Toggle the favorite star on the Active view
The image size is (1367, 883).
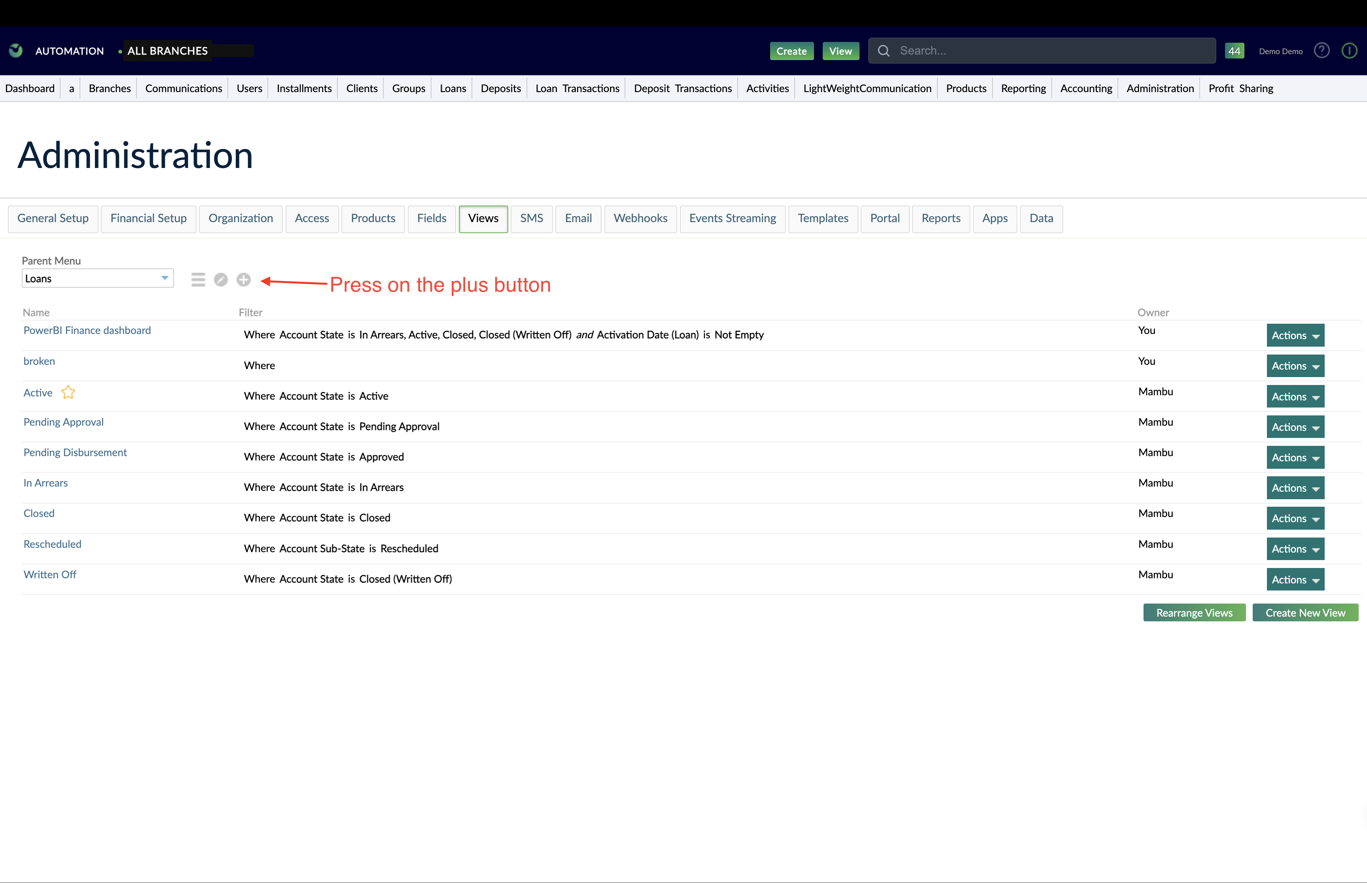tap(68, 392)
